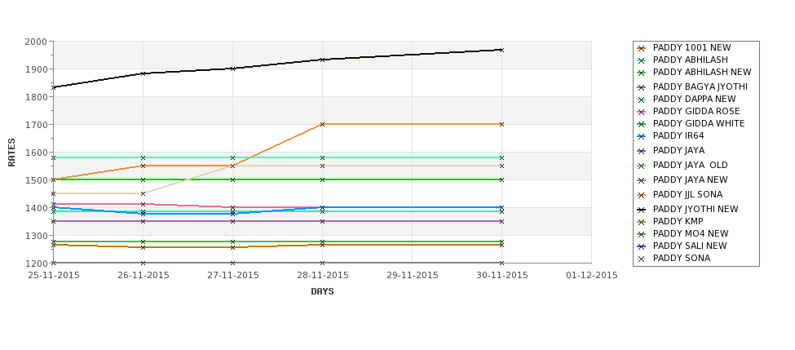Click the PADDY JAYA NEW legend marker
The width and height of the screenshot is (795, 350).
pyautogui.click(x=642, y=180)
